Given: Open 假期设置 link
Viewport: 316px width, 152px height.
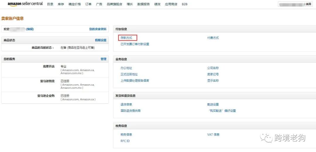Looking at the screenshot, I should 101,40.
